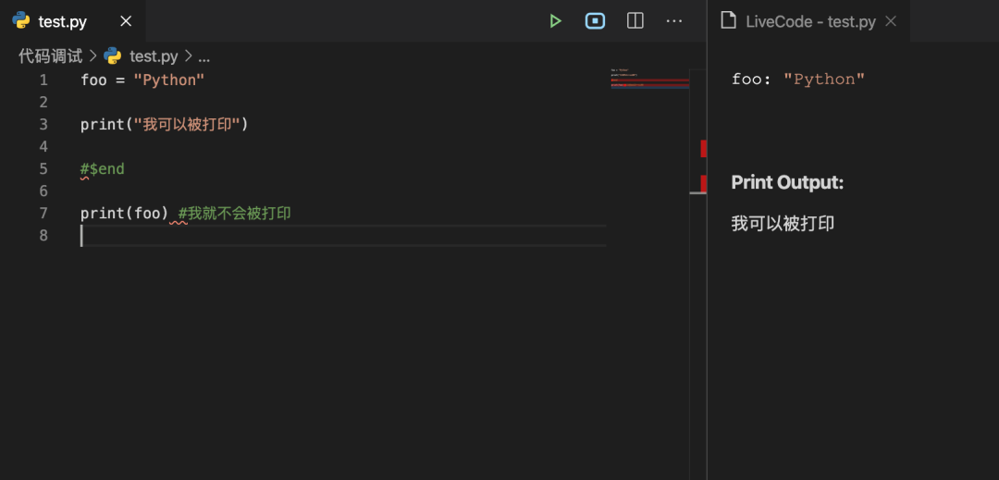Click the Python icon on test.py tab

click(21, 21)
